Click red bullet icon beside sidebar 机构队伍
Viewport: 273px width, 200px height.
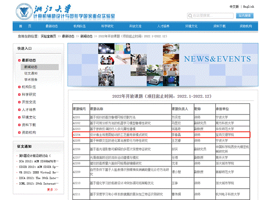click(x=19, y=87)
